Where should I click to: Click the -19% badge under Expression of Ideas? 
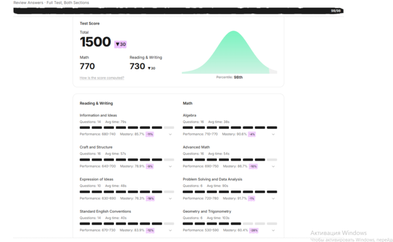150,199
